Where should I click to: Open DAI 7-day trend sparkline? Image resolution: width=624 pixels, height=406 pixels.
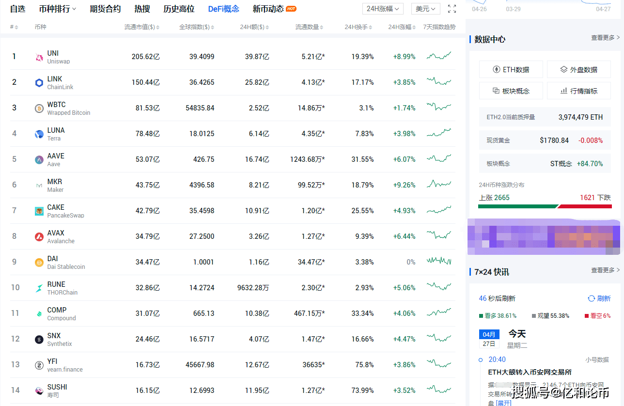(439, 262)
